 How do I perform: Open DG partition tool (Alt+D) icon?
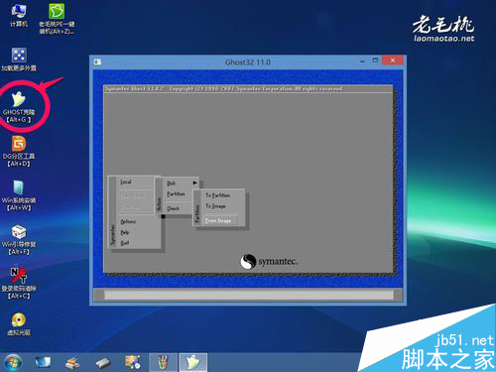(19, 151)
